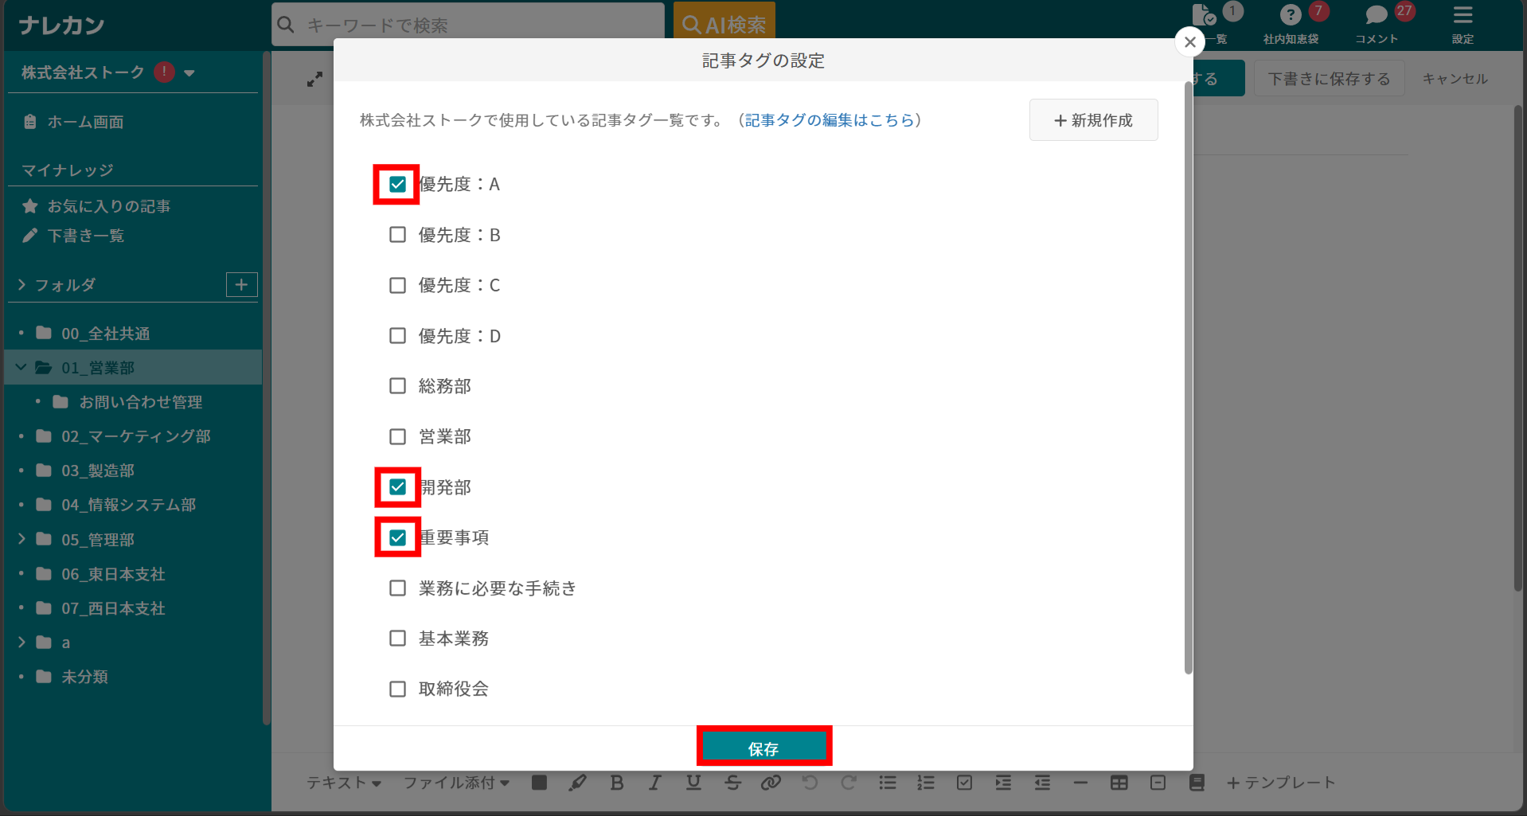Insert a checkbox list
The width and height of the screenshot is (1527, 816).
point(964,783)
